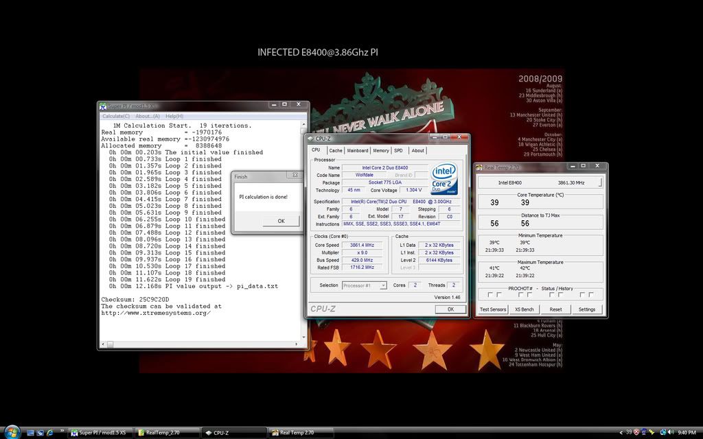Switch to RealTemp_2.70 folder taskbar button
This screenshot has width=703, height=439.
[x=167, y=433]
